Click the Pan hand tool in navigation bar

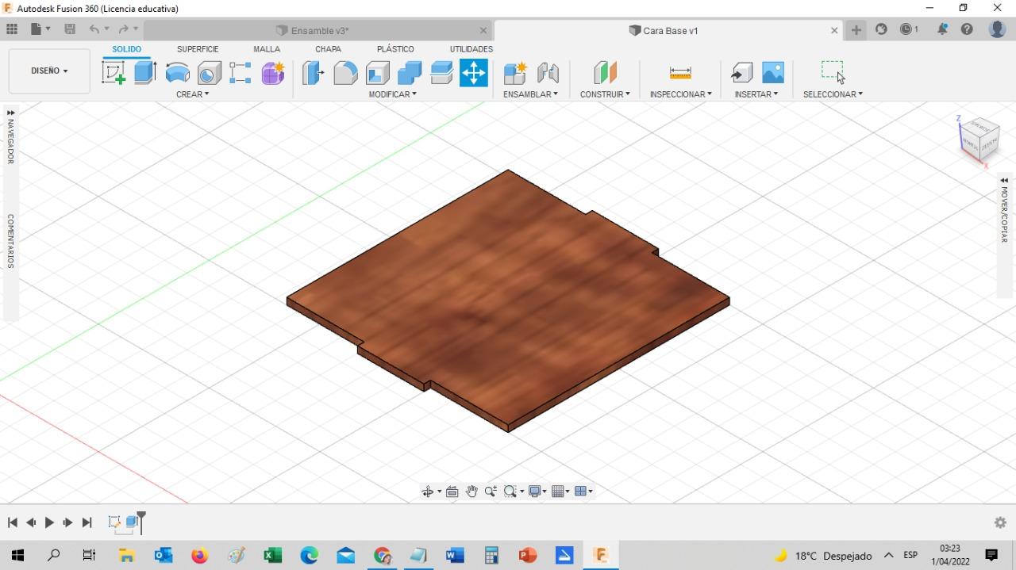(x=471, y=492)
